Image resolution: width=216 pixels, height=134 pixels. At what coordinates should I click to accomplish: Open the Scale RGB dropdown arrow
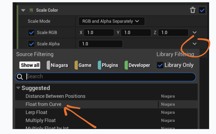(x=195, y=33)
